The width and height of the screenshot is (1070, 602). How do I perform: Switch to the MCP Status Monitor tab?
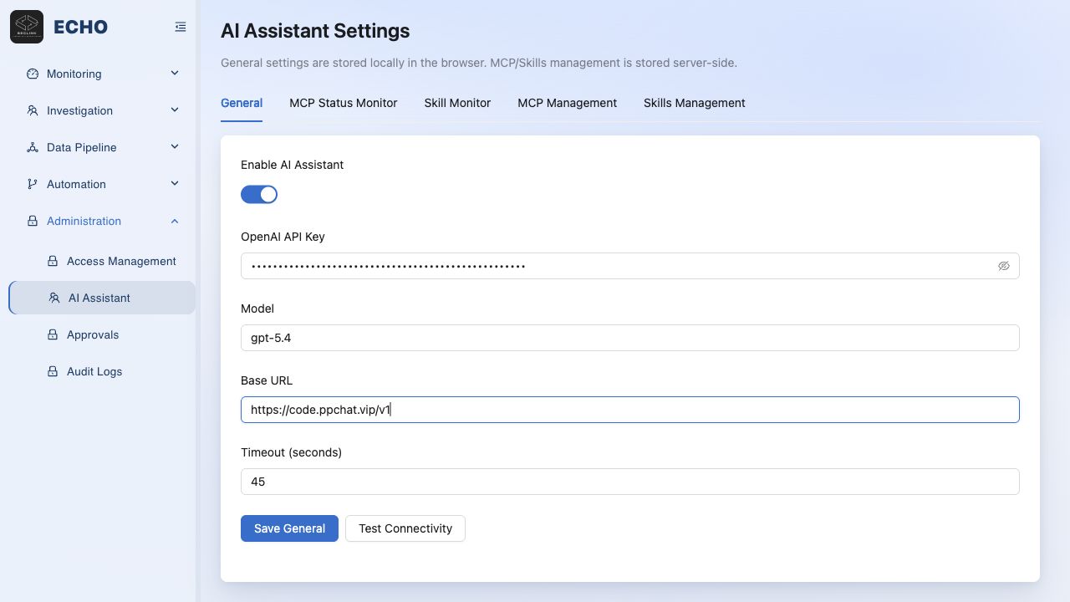tap(344, 103)
